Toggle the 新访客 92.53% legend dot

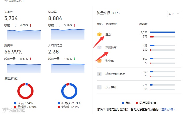pyautogui.click(x=59, y=103)
